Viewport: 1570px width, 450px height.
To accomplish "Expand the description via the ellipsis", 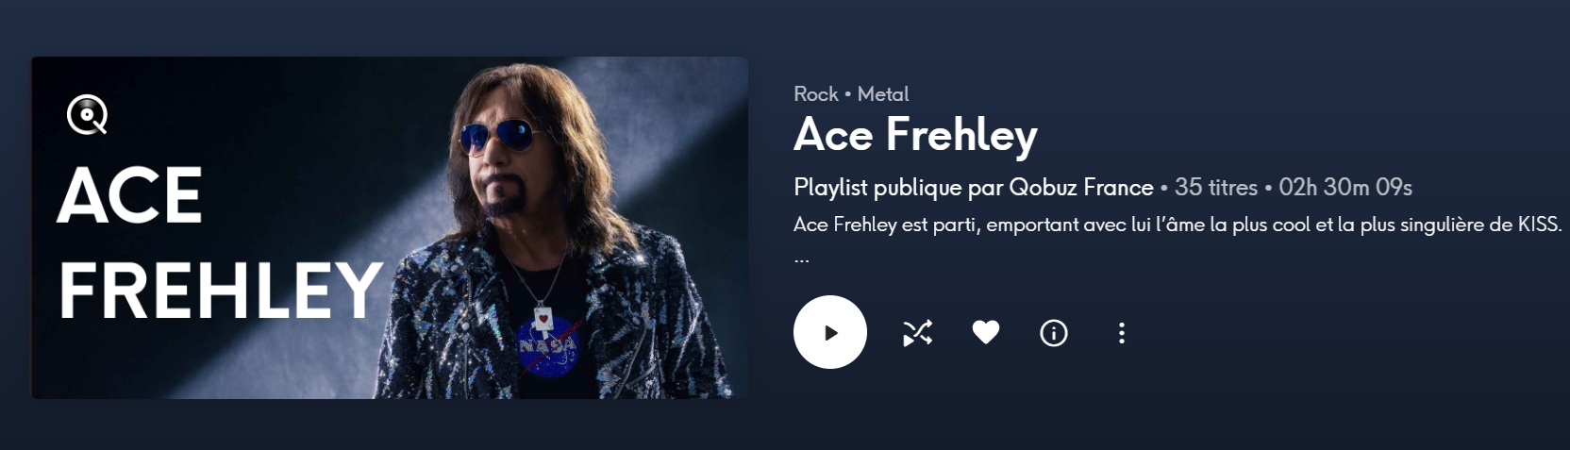I will click(801, 258).
